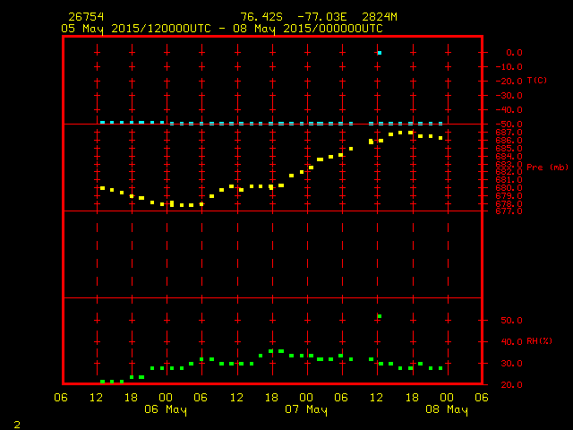Click the elevation 2824M text
This screenshot has width=573, height=430.
click(380, 17)
